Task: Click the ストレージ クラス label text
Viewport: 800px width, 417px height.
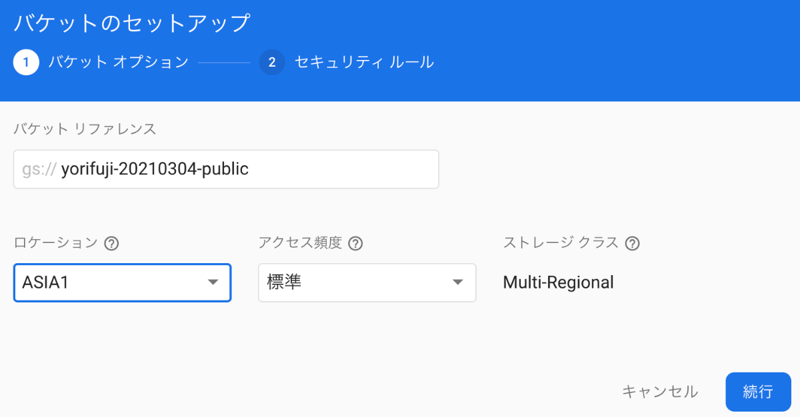Action: pyautogui.click(x=561, y=243)
